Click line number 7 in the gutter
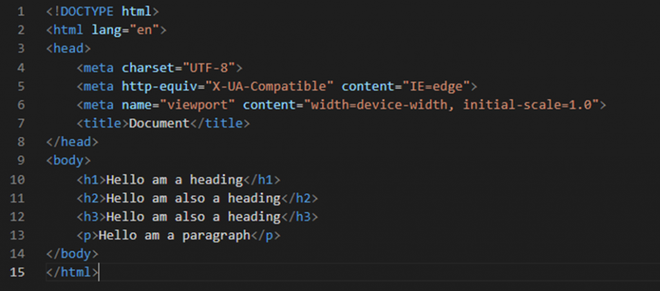Image resolution: width=660 pixels, height=291 pixels. (21, 123)
